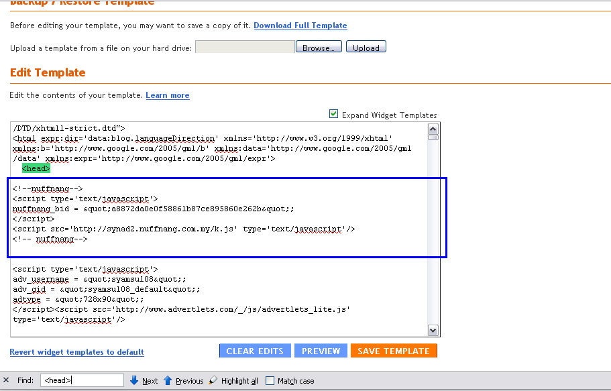Click the Upload button
Image resolution: width=611 pixels, height=391 pixels.
pos(366,47)
